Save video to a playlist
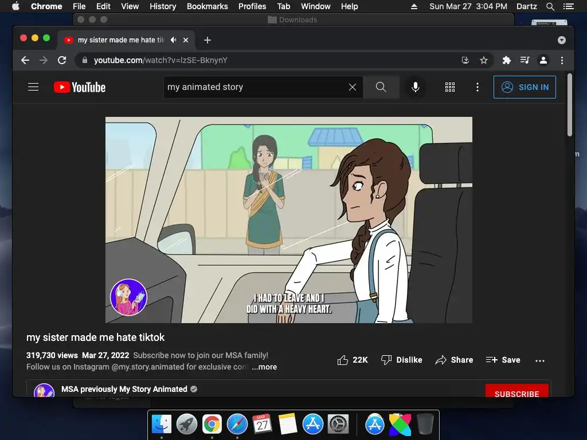This screenshot has width=587, height=440. click(503, 360)
